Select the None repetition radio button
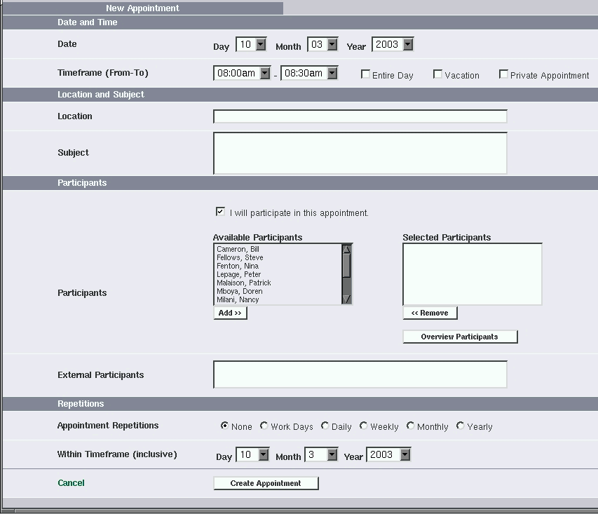Image resolution: width=598 pixels, height=514 pixels. (x=224, y=426)
